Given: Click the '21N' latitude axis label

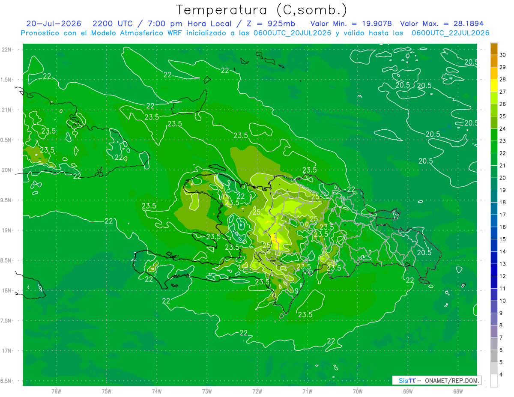Looking at the screenshot, I should click(x=6, y=110).
